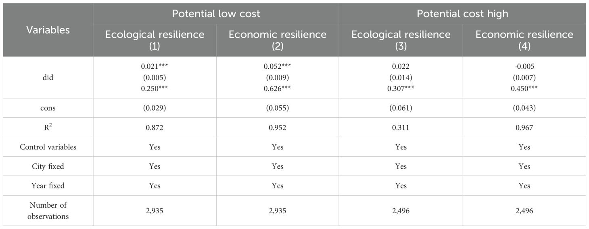Select the R² value 0.311

401,128
